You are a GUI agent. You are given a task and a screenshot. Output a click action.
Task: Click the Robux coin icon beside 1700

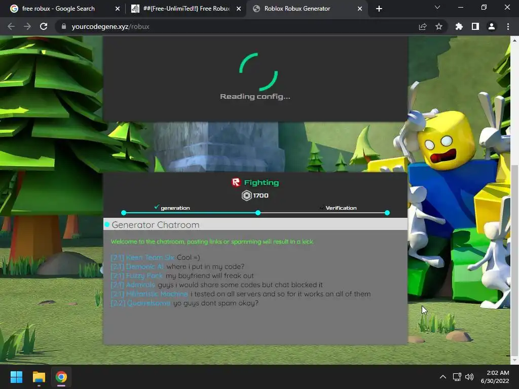(x=247, y=196)
